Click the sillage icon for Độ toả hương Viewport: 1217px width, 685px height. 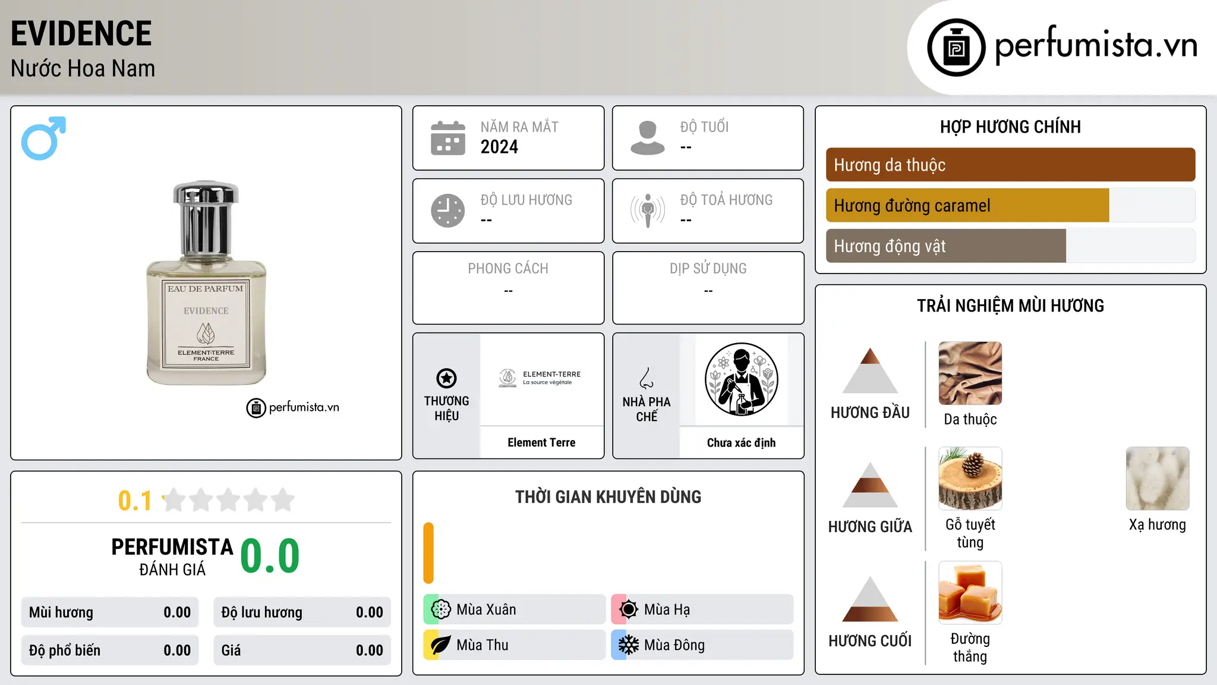(x=648, y=210)
